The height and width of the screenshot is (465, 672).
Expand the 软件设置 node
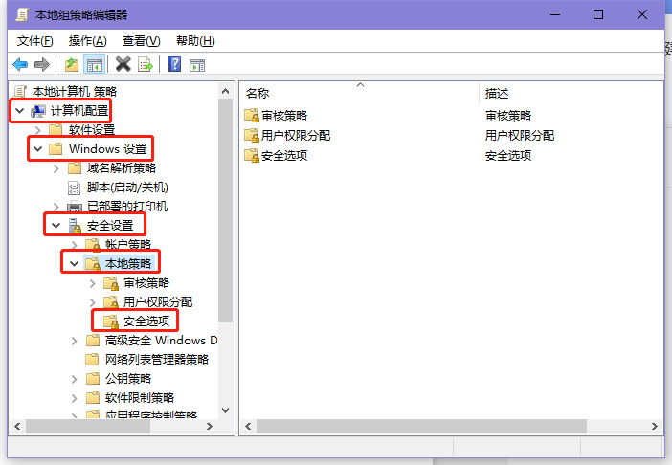pyautogui.click(x=38, y=130)
